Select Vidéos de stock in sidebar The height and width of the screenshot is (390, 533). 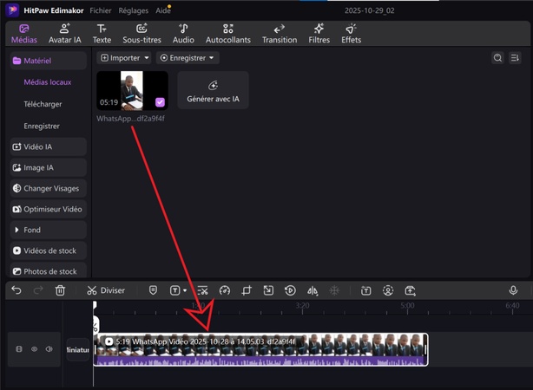coord(49,250)
